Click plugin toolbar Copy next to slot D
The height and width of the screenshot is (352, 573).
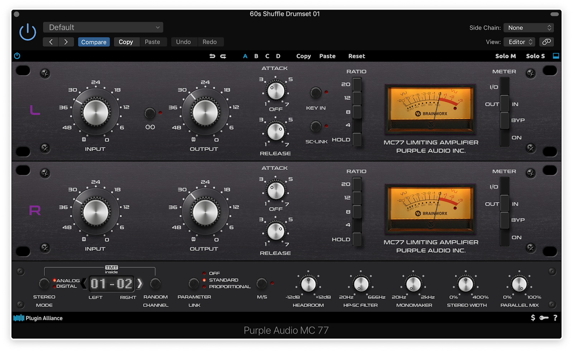[x=303, y=56]
